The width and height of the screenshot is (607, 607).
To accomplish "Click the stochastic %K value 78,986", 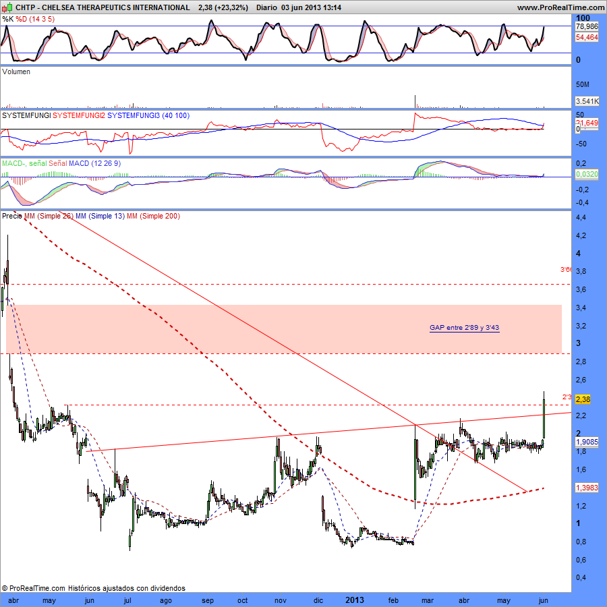I will 587,26.
